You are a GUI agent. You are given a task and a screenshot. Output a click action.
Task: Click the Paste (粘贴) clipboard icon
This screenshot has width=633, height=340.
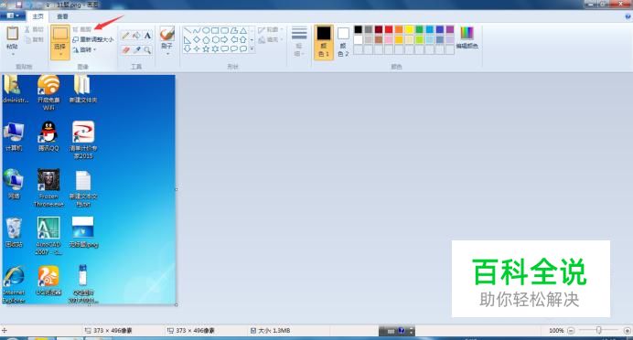point(13,34)
